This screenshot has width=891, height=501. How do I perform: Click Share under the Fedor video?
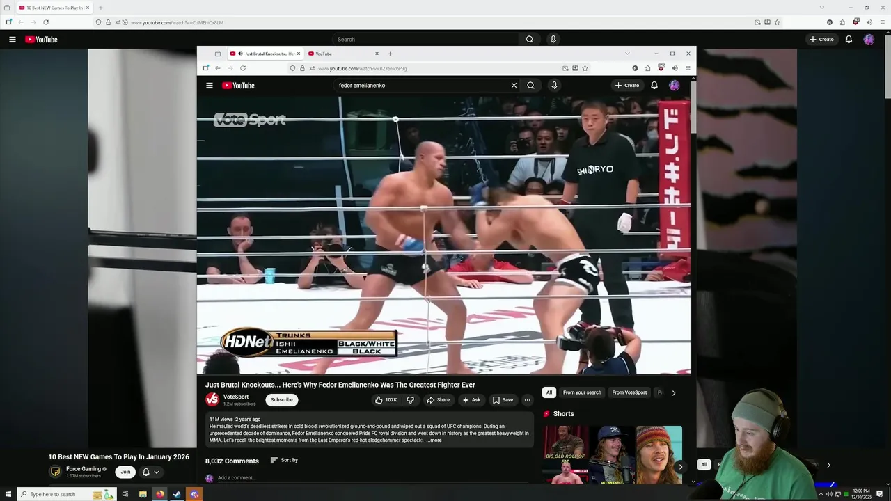pos(439,400)
